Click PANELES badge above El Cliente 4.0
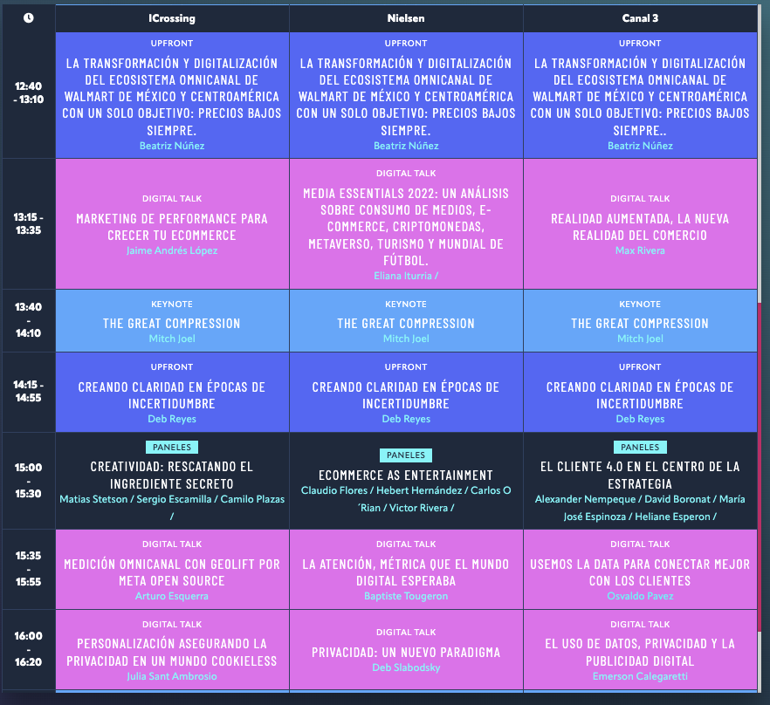Image resolution: width=770 pixels, height=705 pixels. 640,448
